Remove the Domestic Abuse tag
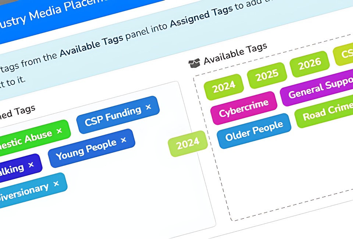353x239 pixels. pyautogui.click(x=59, y=131)
